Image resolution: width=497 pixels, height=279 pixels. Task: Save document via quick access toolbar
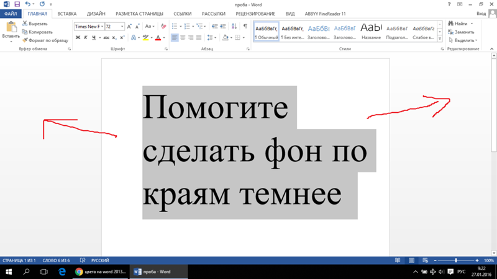pyautogui.click(x=17, y=4)
